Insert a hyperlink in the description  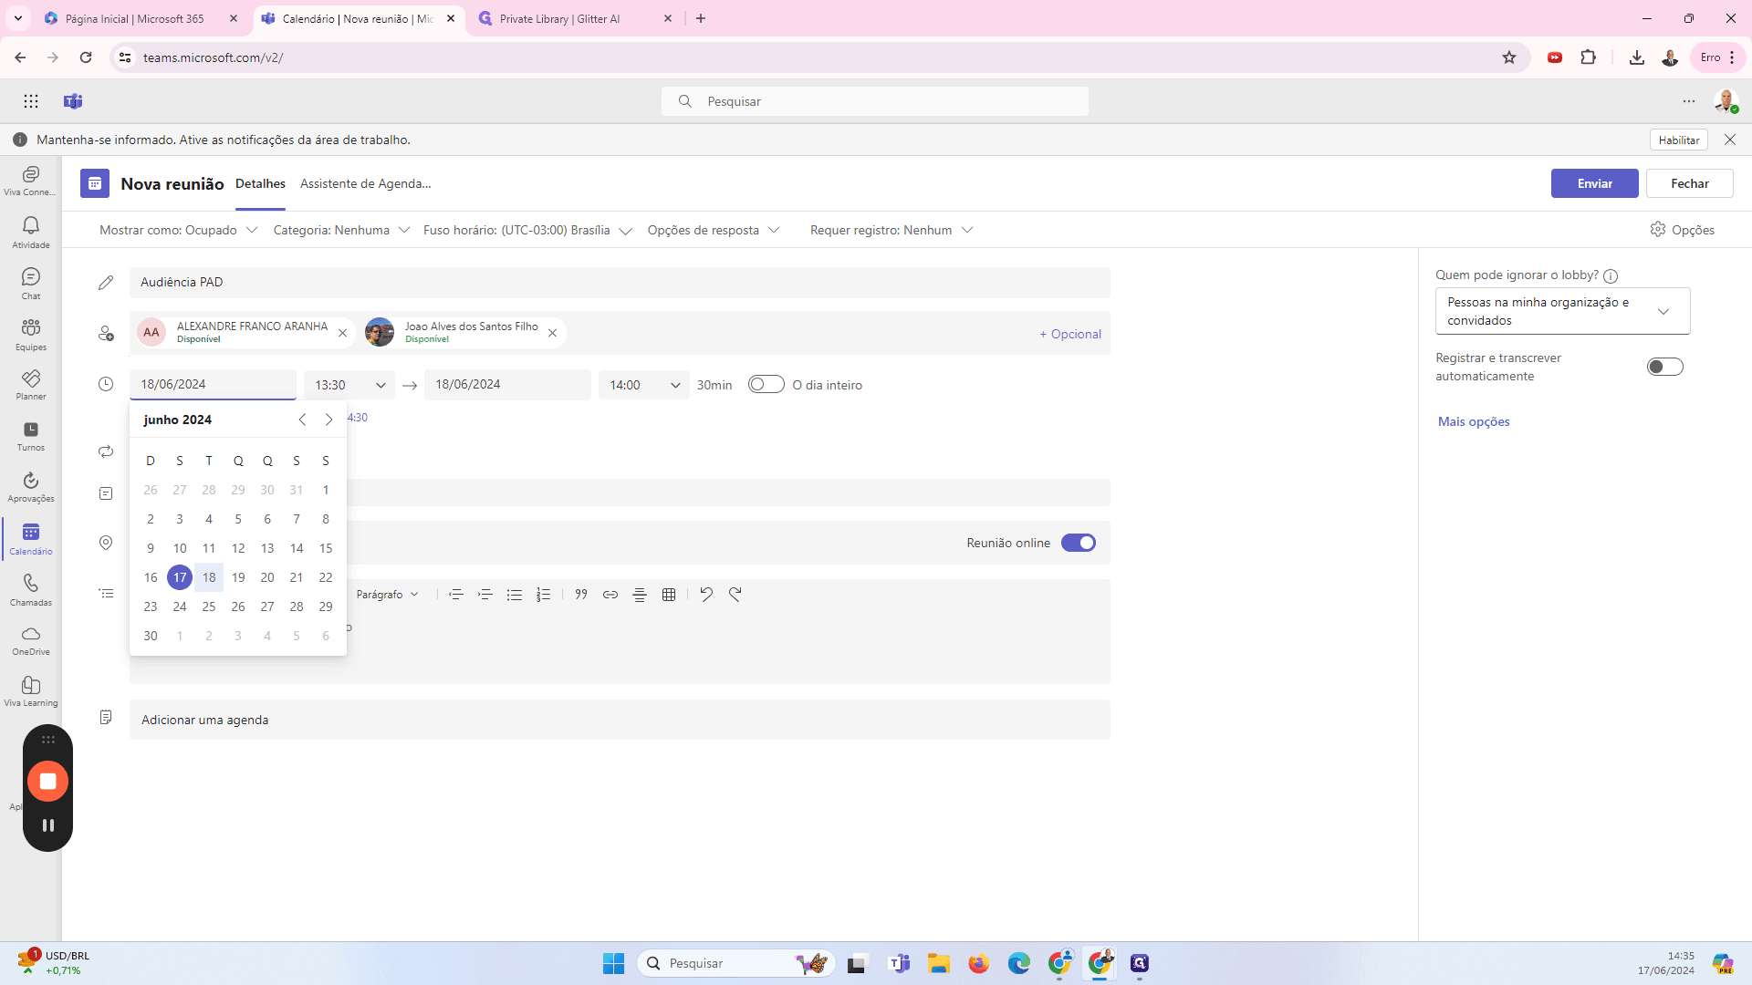[610, 595]
